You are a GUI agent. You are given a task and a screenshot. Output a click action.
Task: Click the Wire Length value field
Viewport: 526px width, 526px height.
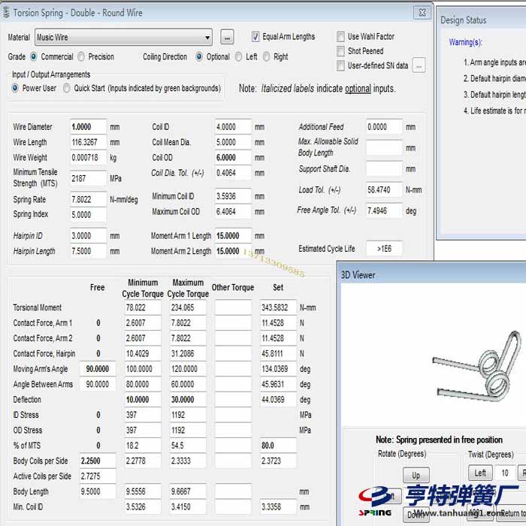click(x=88, y=142)
